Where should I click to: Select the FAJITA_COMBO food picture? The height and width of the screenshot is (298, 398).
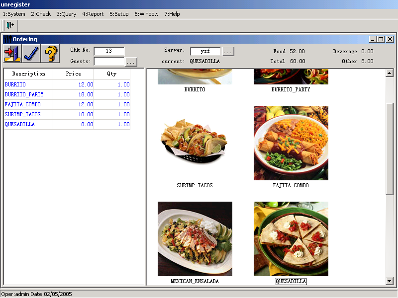point(291,143)
